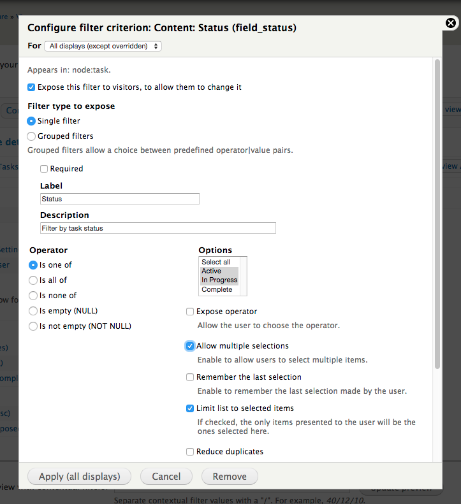
Task: Choose the Is empty (NULL) operator
Action: point(33,311)
